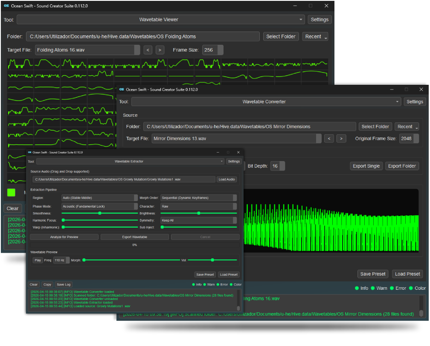Open the Recent folders menu in Wavetable Converter
Image resolution: width=430 pixels, height=346 pixels.
click(407, 127)
